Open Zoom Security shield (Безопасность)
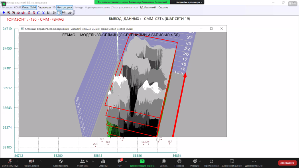The image size is (299, 168). [61, 162]
